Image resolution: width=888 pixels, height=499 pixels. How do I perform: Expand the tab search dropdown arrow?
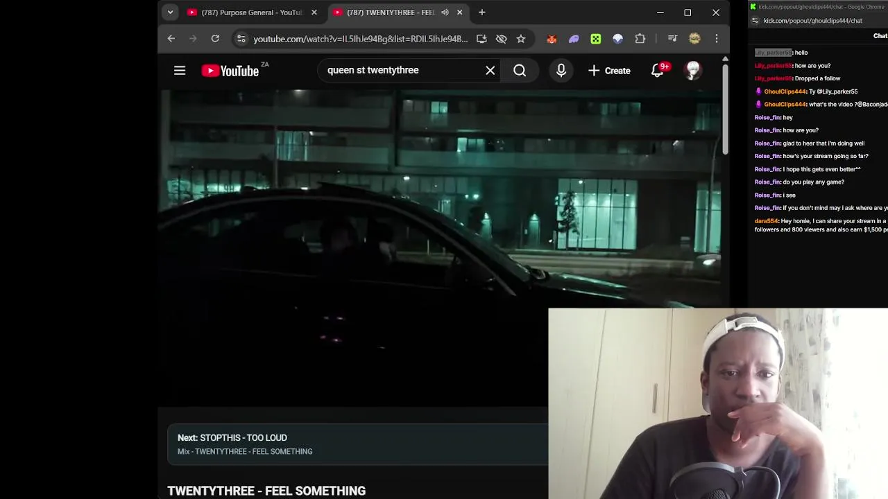pos(170,12)
